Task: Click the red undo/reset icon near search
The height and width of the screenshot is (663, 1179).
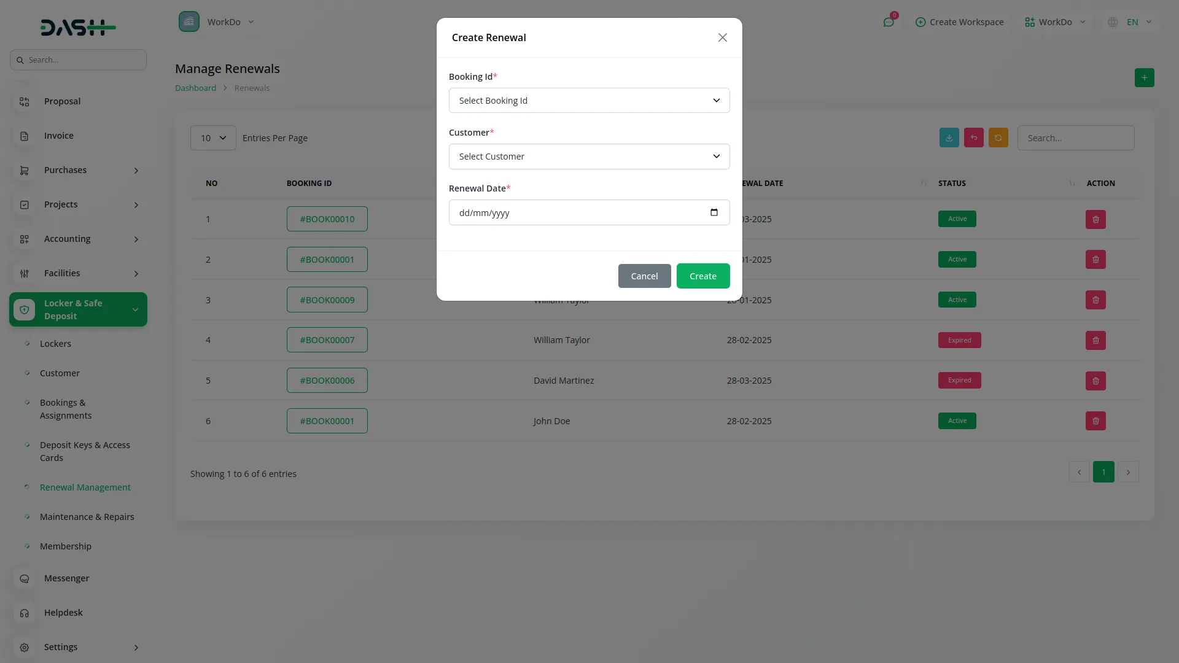Action: [x=973, y=138]
